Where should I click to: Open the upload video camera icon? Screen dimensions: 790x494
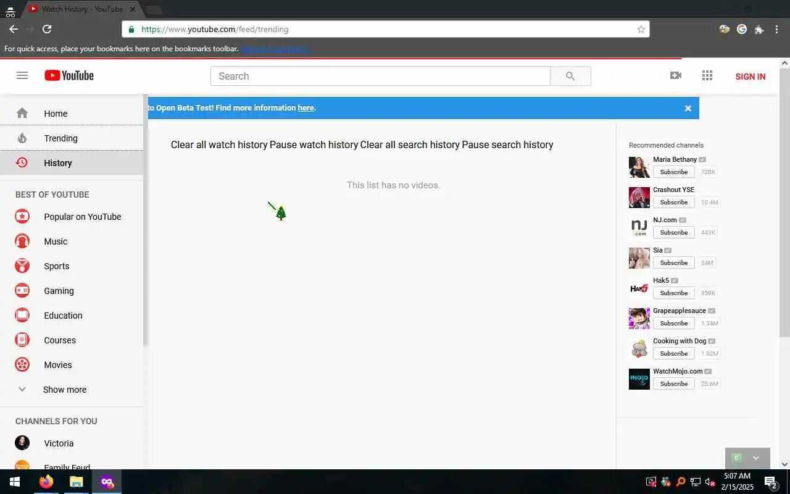(676, 75)
